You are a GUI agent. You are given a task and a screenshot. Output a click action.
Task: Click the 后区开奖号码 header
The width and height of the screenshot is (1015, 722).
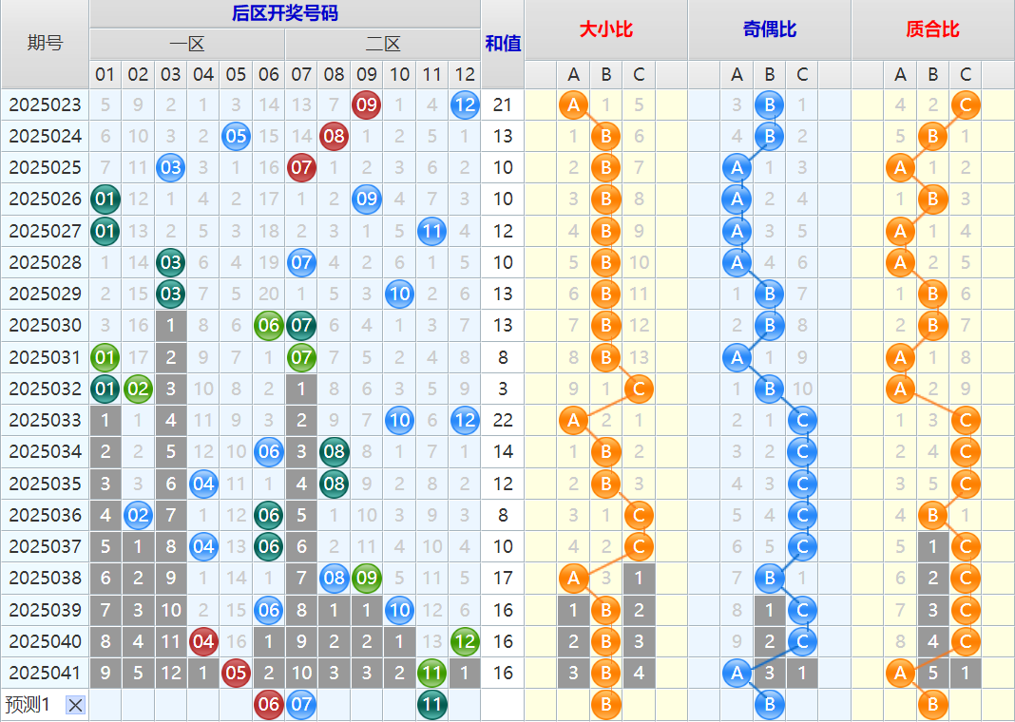tap(285, 13)
